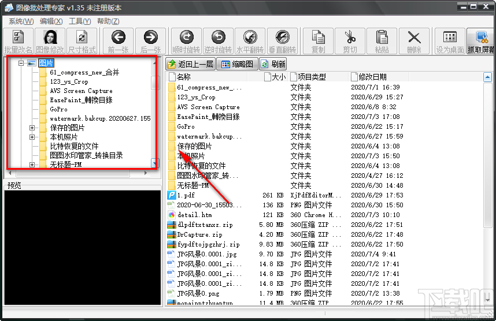
Task: Select 比特恢复的文件 in folder tree
Action: 74,146
